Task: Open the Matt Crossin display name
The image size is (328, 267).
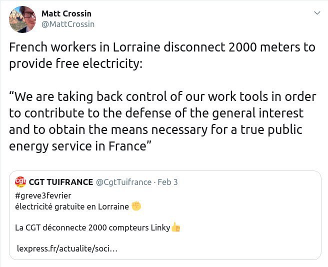Action: coord(66,13)
